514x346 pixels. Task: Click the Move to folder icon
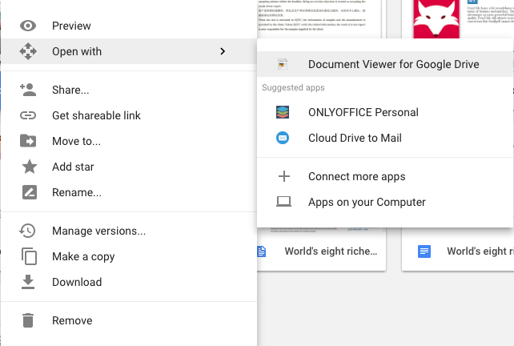click(x=28, y=141)
